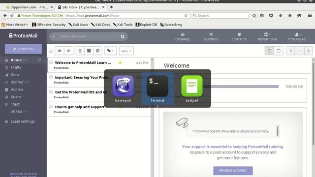315x177 pixels.
Task: Open the label tag dropdown
Action: pos(110,51)
